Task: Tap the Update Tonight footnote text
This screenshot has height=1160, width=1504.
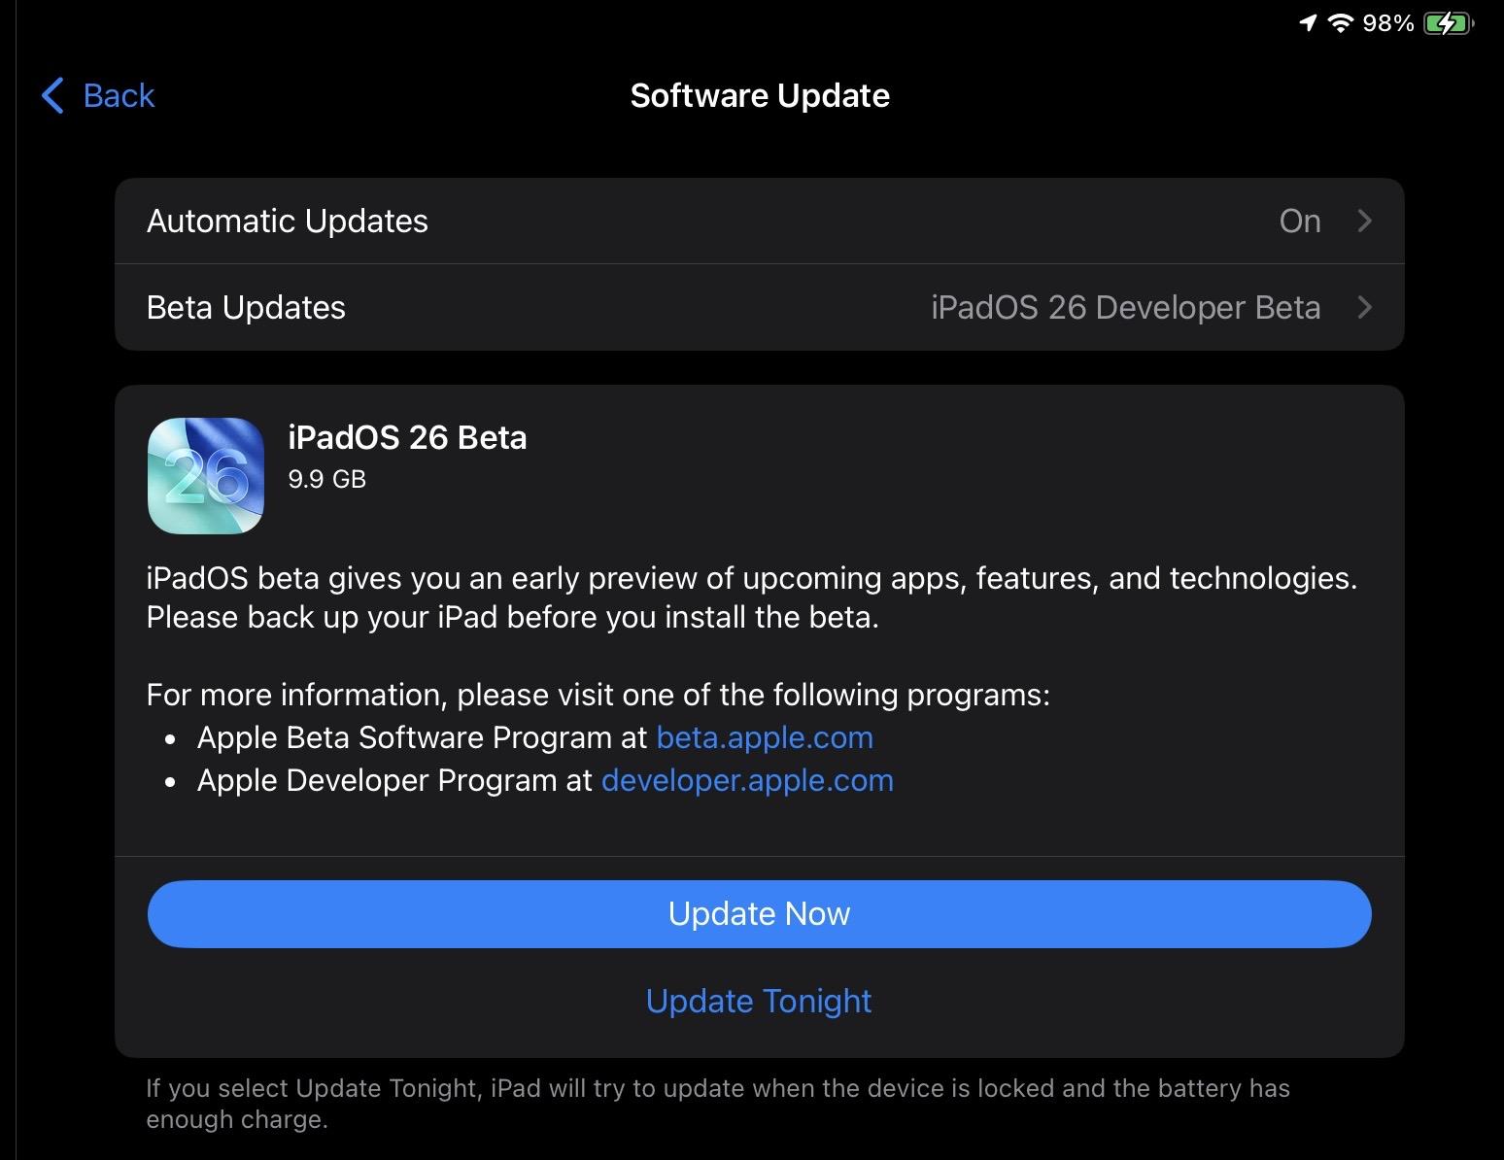Action: (x=718, y=1104)
